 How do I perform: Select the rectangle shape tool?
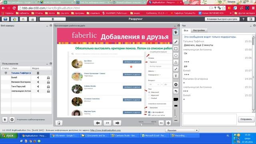[176, 49]
